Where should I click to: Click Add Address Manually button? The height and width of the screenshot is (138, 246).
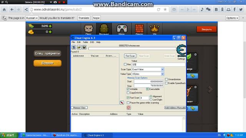[x=175, y=108]
